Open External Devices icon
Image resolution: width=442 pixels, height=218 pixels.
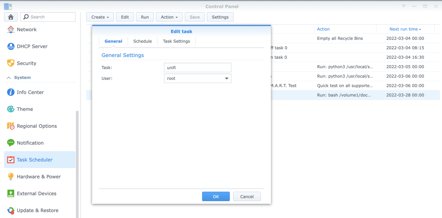click(11, 193)
